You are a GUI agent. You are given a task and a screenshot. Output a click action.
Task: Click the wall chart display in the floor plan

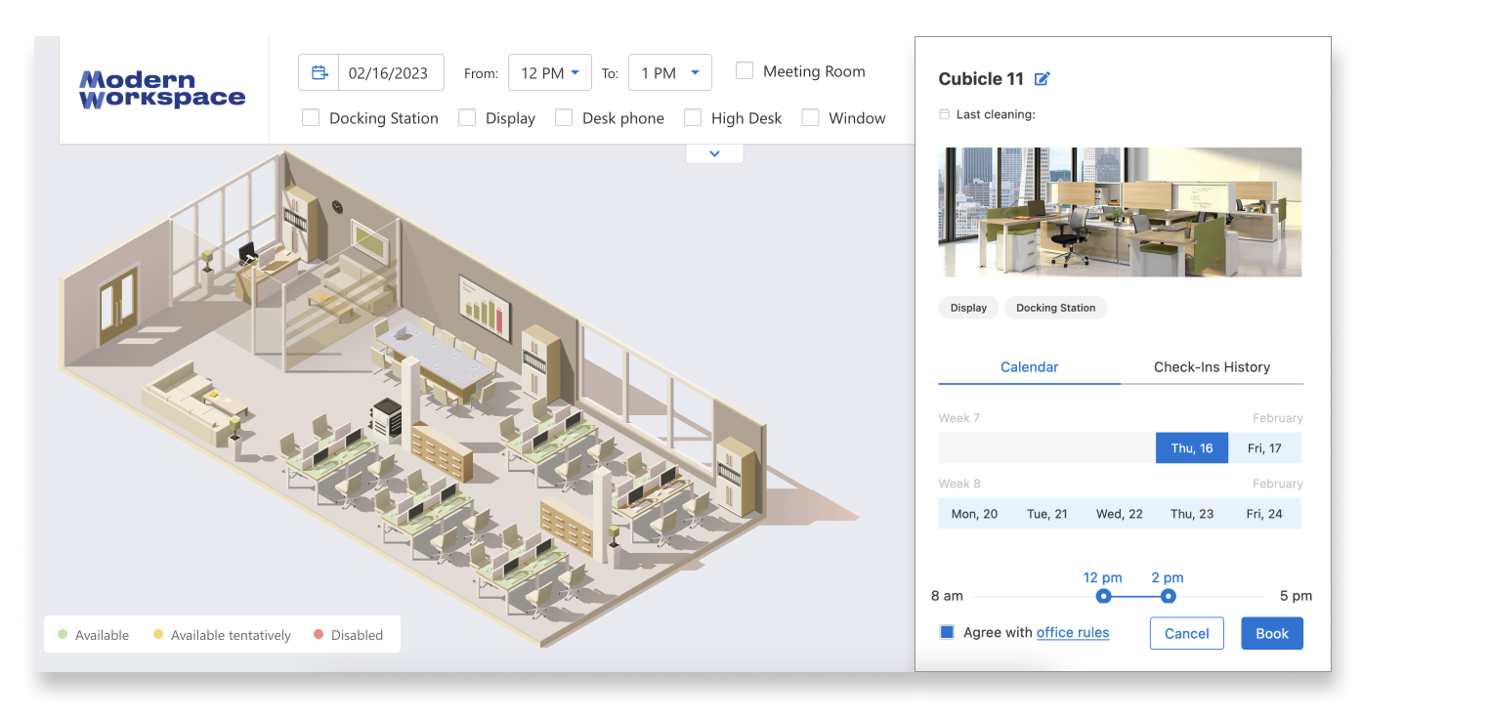[485, 304]
